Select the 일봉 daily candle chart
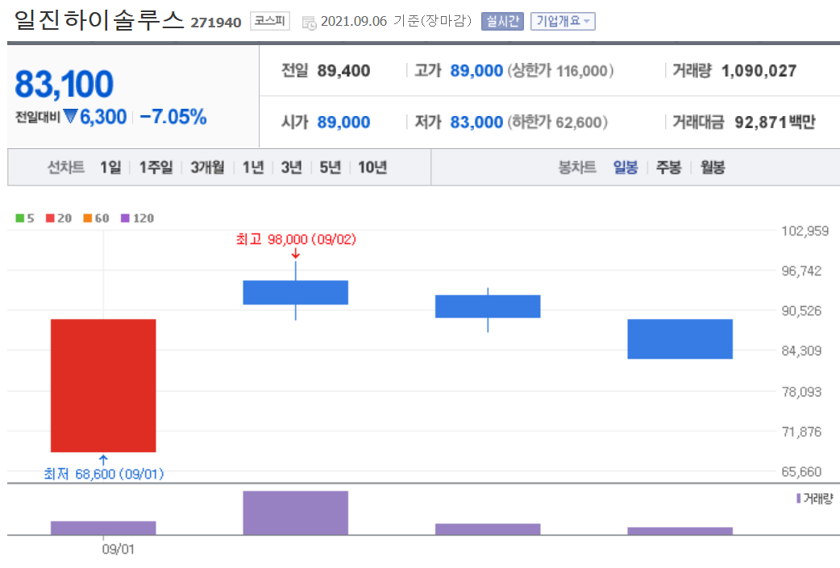The height and width of the screenshot is (568, 840). (x=626, y=168)
